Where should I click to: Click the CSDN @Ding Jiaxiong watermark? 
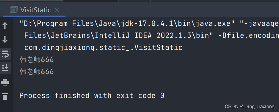pos(249,107)
